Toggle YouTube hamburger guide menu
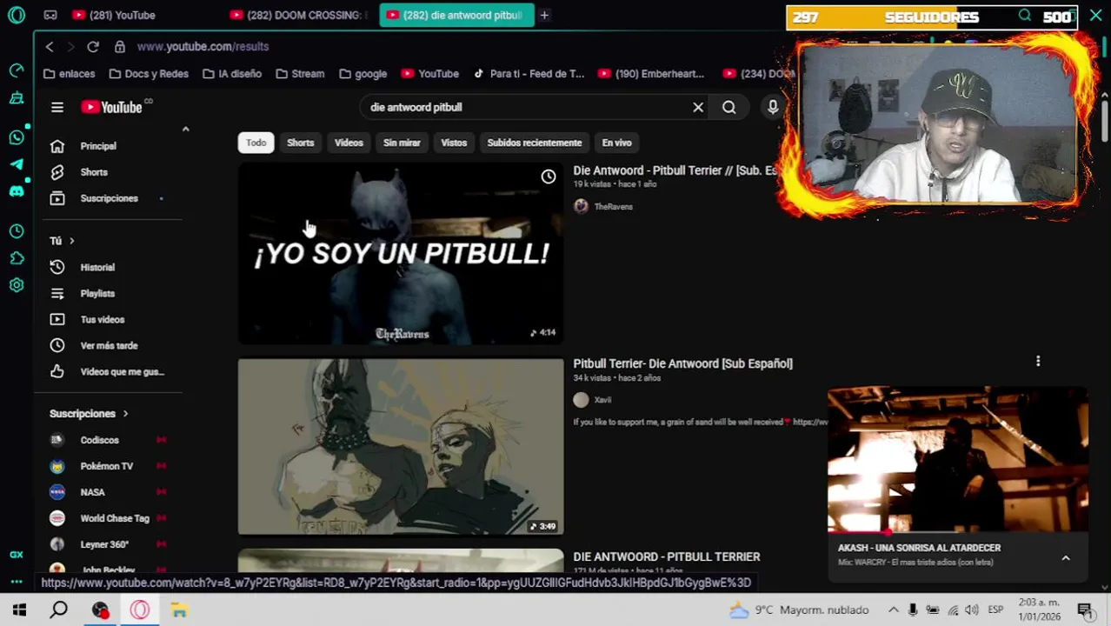The width and height of the screenshot is (1111, 626). (57, 107)
